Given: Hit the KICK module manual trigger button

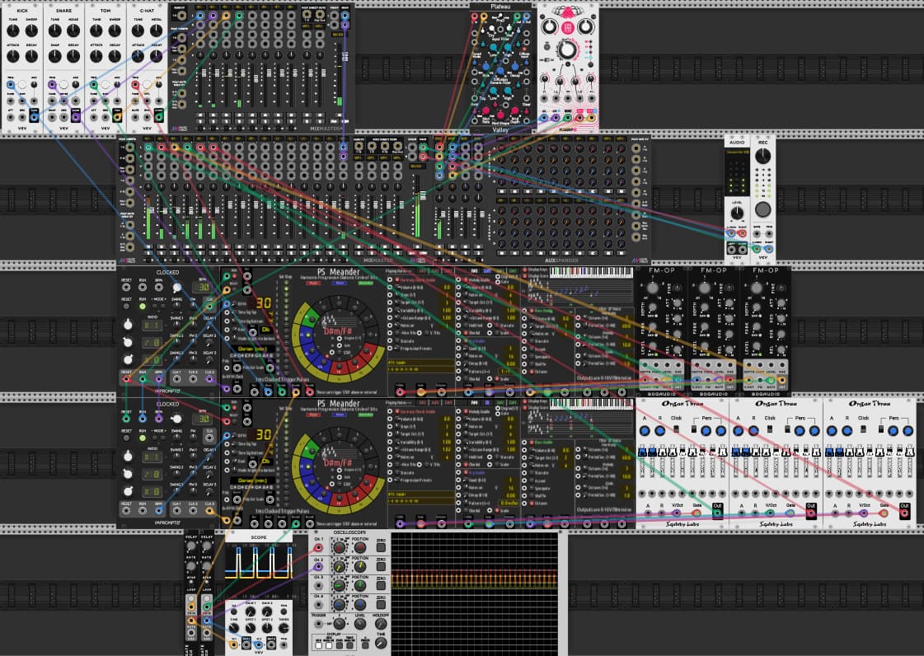Looking at the screenshot, I should point(21,85).
